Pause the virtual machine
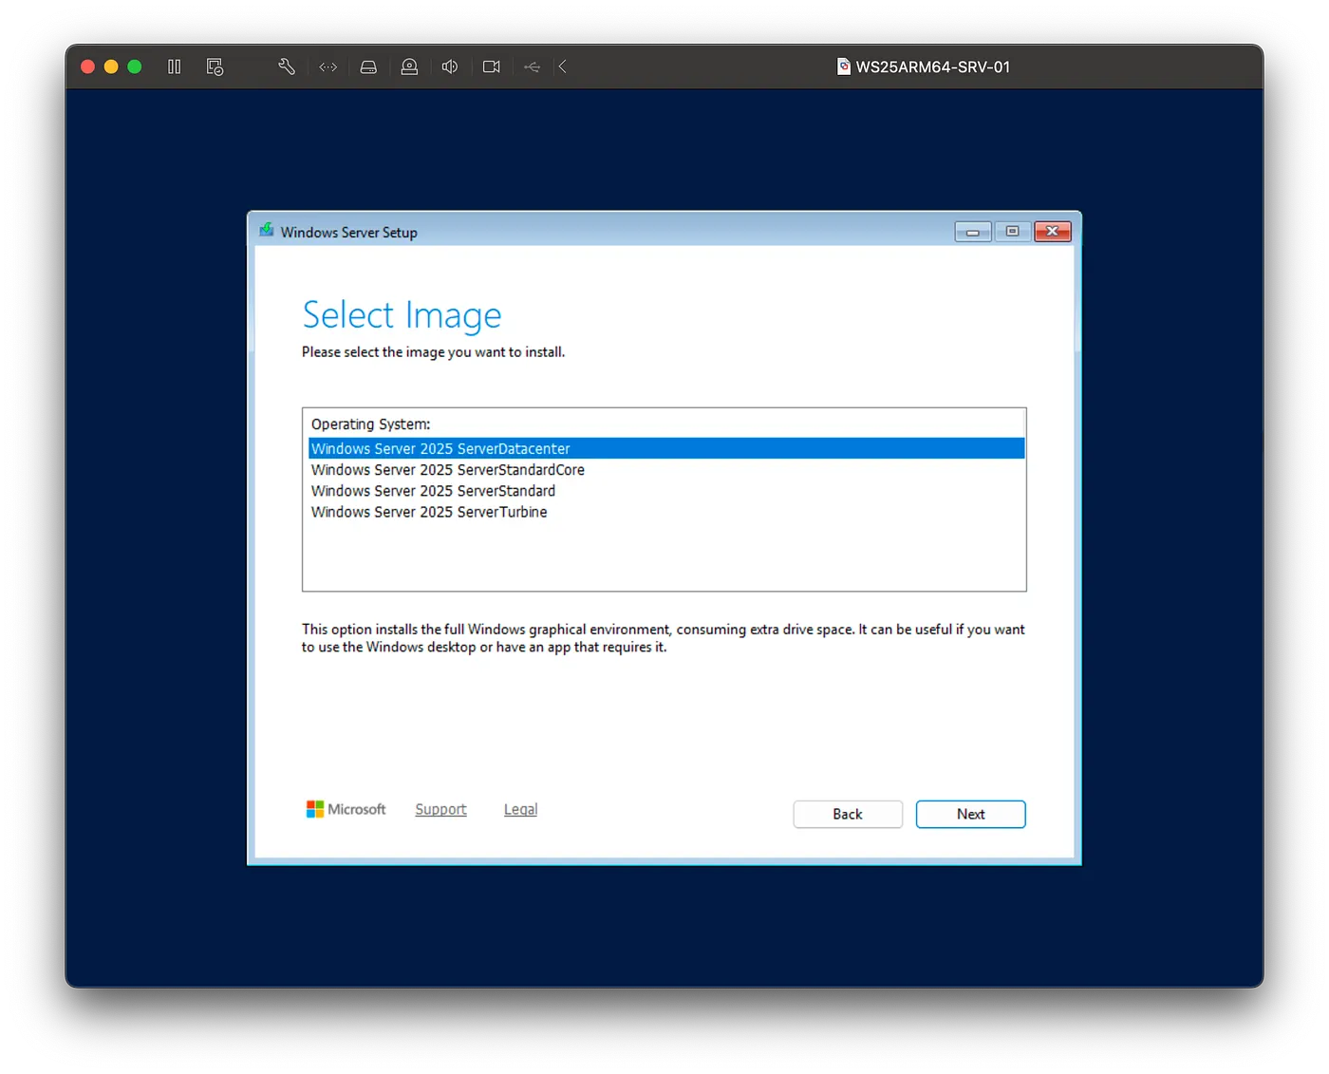This screenshot has height=1074, width=1329. 175,66
